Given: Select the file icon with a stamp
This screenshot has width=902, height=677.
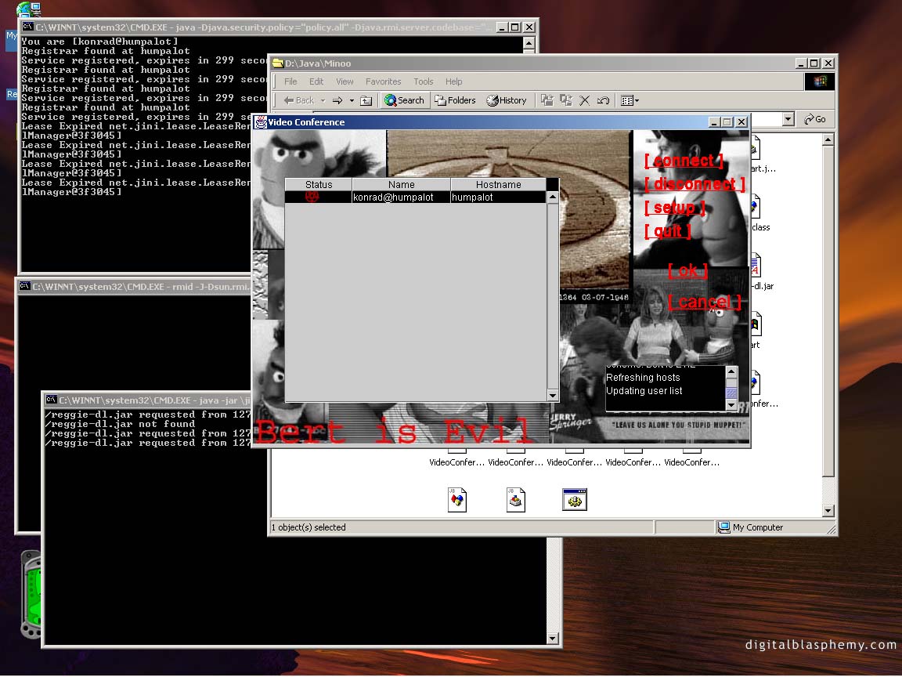Looking at the screenshot, I should (515, 500).
